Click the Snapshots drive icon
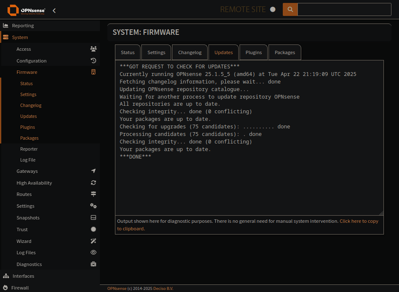Viewport: 399px width, 292px height. pyautogui.click(x=94, y=217)
